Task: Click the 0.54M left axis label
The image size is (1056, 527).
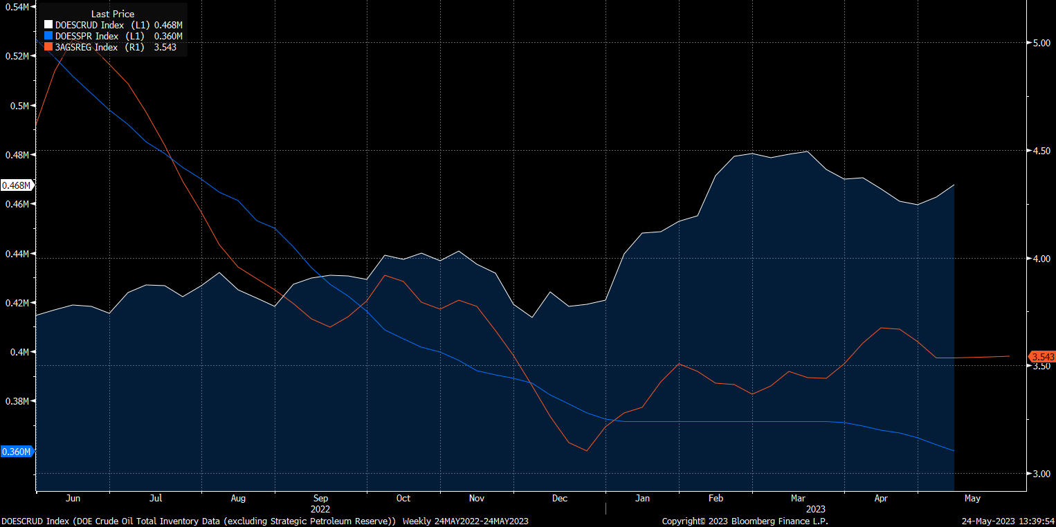Action: pos(17,7)
